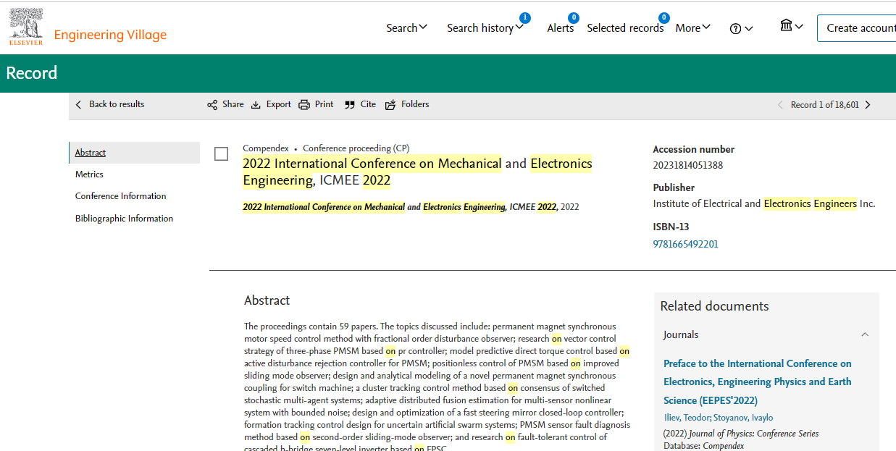
Task: Click the Search history count badge
Action: click(x=524, y=17)
